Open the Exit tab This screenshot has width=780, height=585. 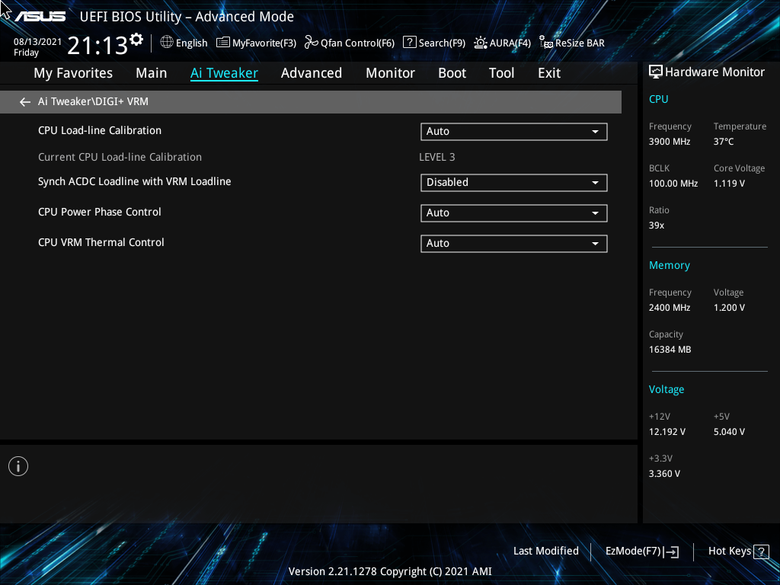[x=549, y=73]
